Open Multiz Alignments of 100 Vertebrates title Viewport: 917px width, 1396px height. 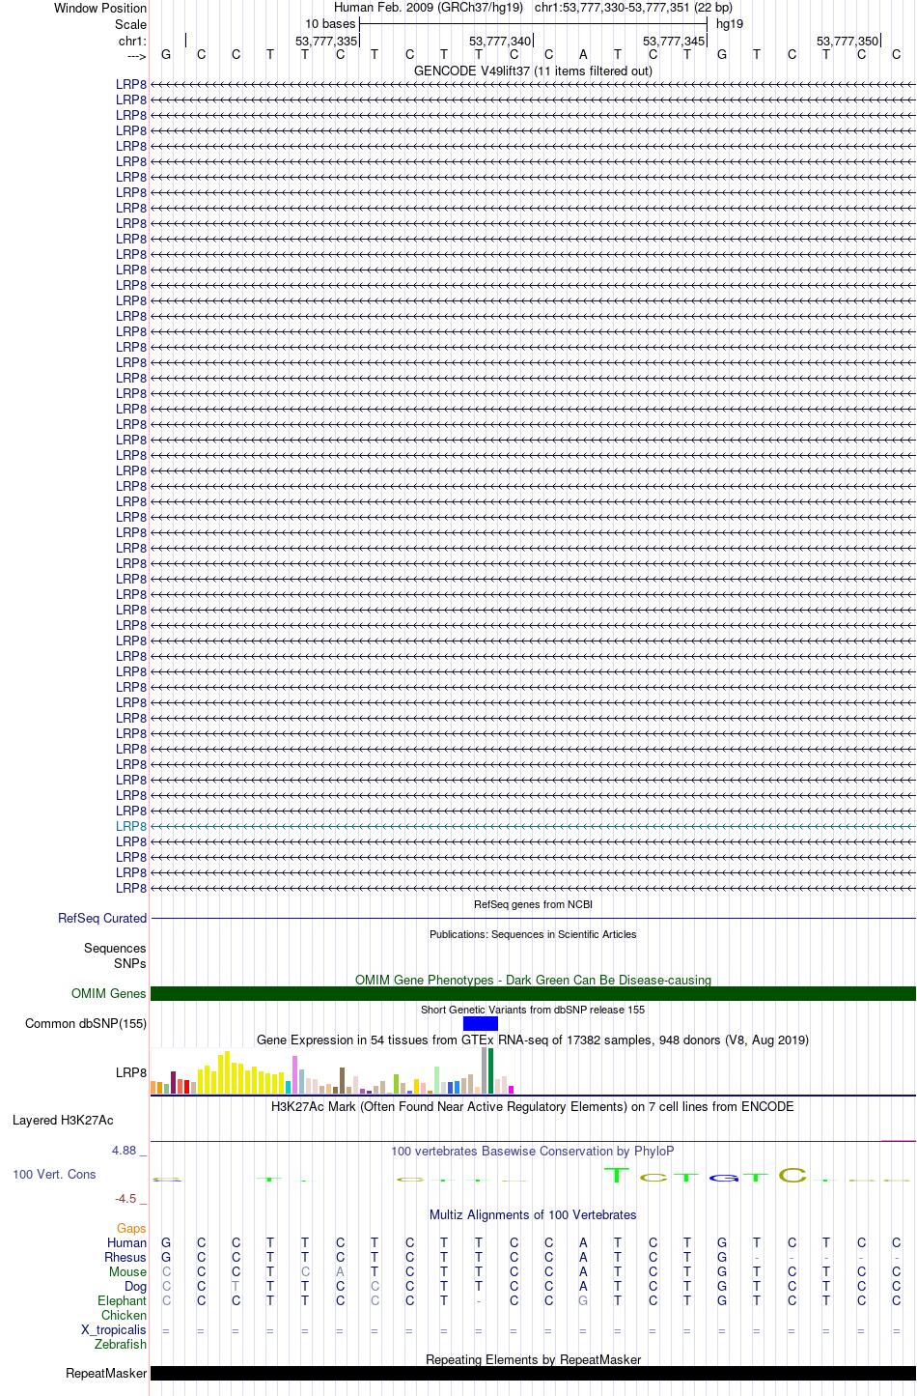coord(533,1214)
